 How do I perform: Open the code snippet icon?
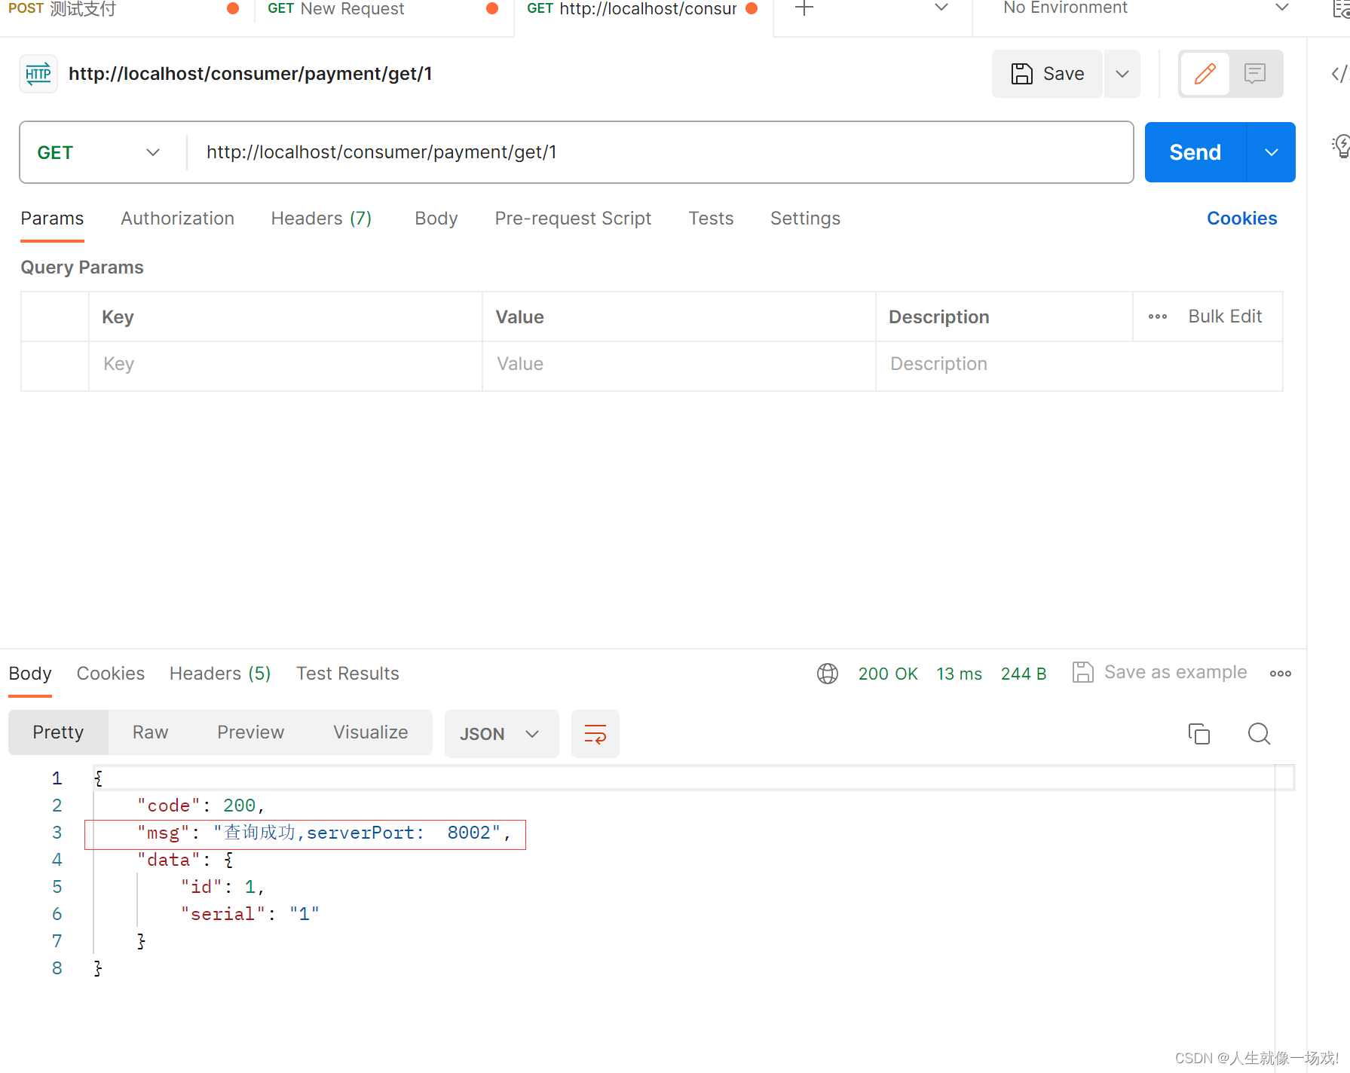coord(1339,74)
